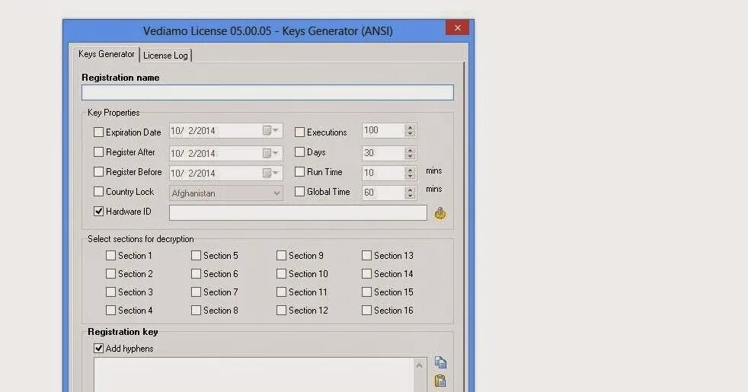Check Section 5 for decryption

196,256
